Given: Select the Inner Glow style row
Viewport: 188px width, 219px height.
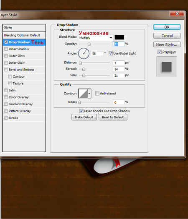Looking at the screenshot, I should 24,63.
